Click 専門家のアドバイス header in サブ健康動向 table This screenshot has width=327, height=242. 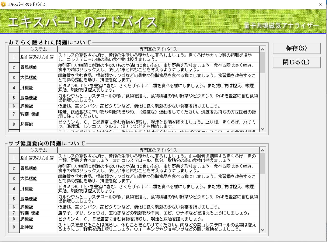pos(158,150)
